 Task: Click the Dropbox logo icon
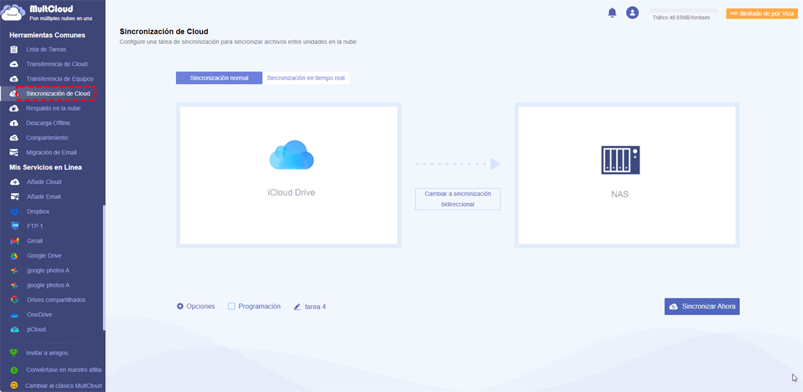(x=14, y=212)
